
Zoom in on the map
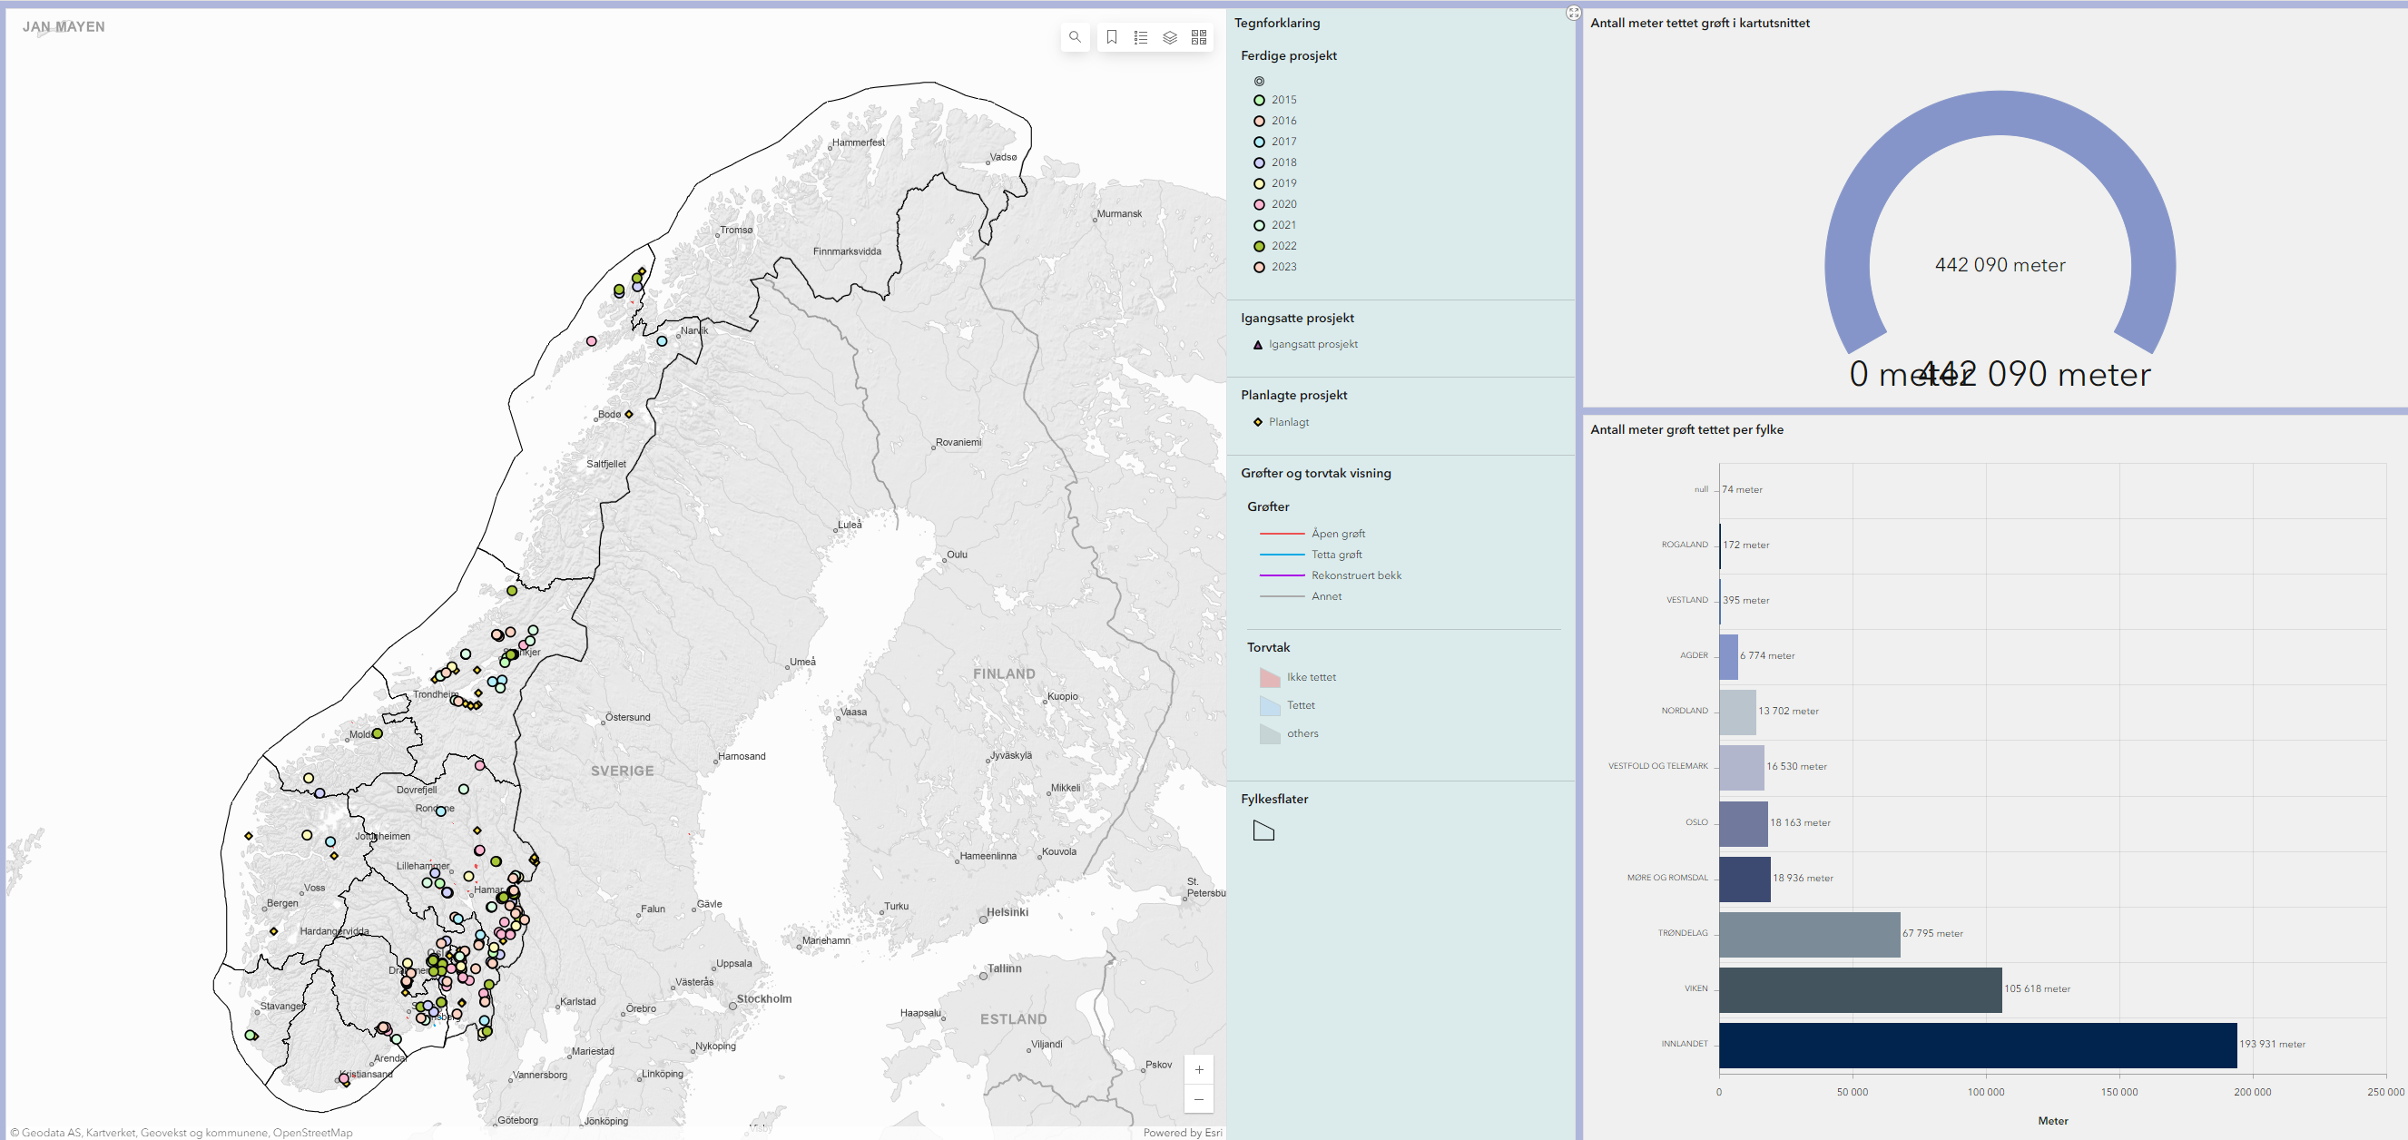click(1198, 1070)
